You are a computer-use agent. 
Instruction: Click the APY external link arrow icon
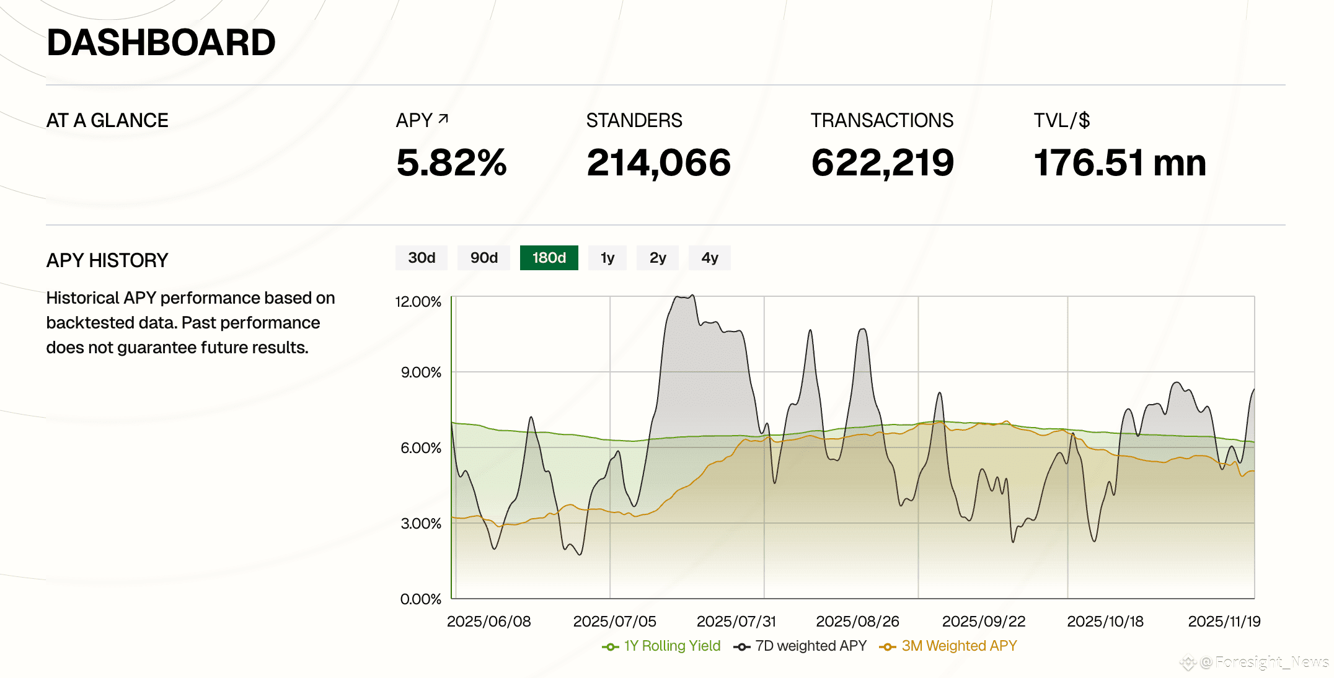pyautogui.click(x=443, y=118)
